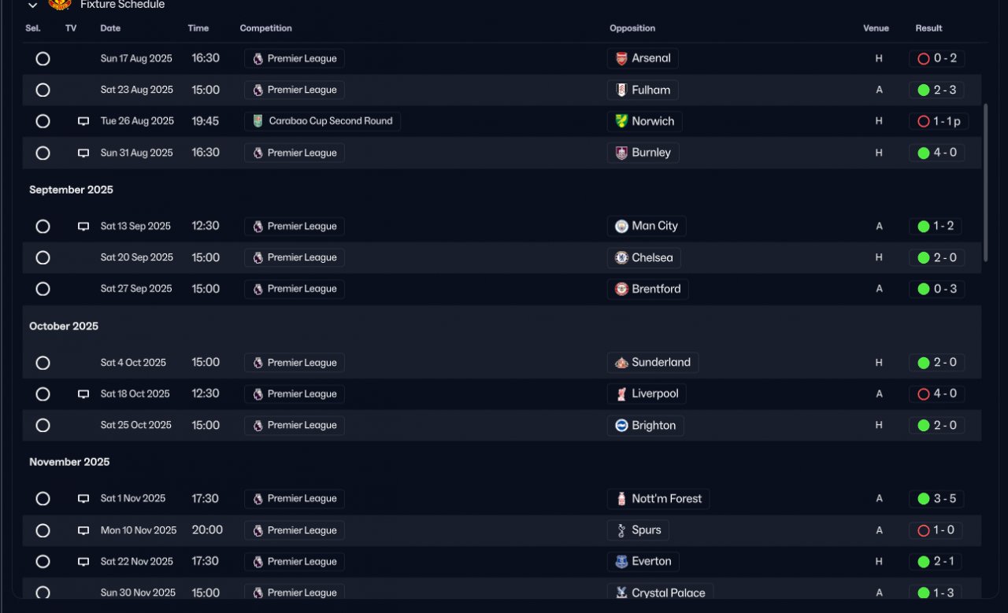The width and height of the screenshot is (1008, 613).
Task: Select the Brighton fixture radio button
Action: 43,425
